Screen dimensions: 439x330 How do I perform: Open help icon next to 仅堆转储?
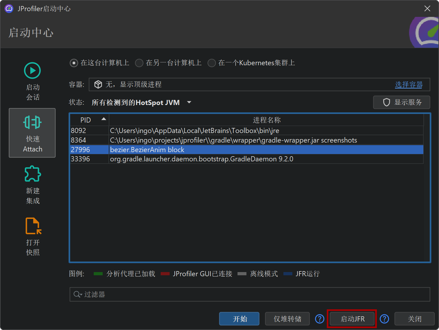click(319, 319)
